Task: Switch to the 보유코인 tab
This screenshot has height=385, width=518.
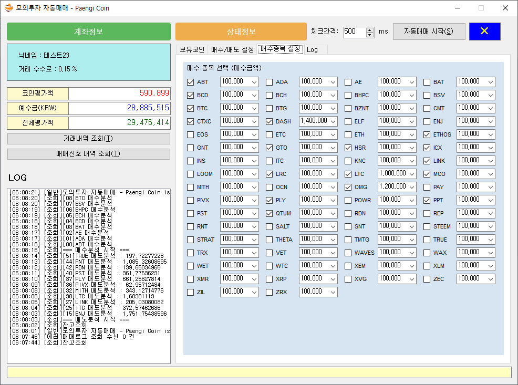Action: (192, 49)
